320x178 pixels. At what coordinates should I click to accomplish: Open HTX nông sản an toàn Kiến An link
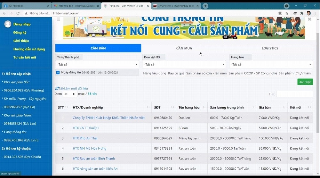click(95, 169)
